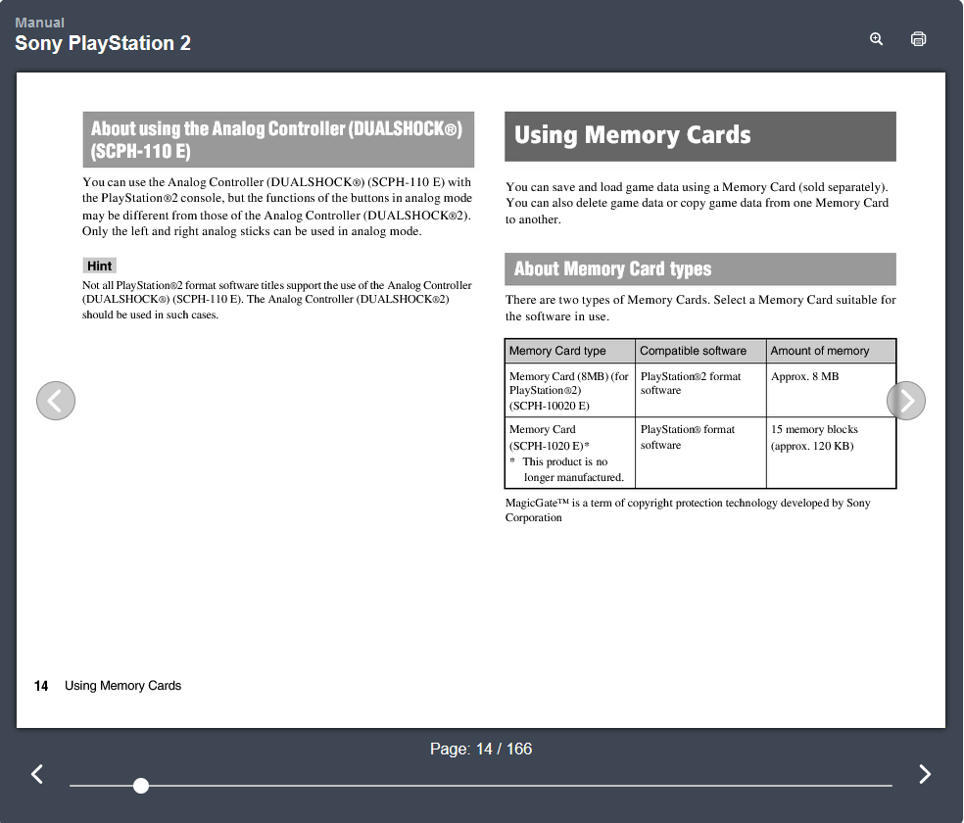Click the "Amount of memory" column header

coord(820,351)
